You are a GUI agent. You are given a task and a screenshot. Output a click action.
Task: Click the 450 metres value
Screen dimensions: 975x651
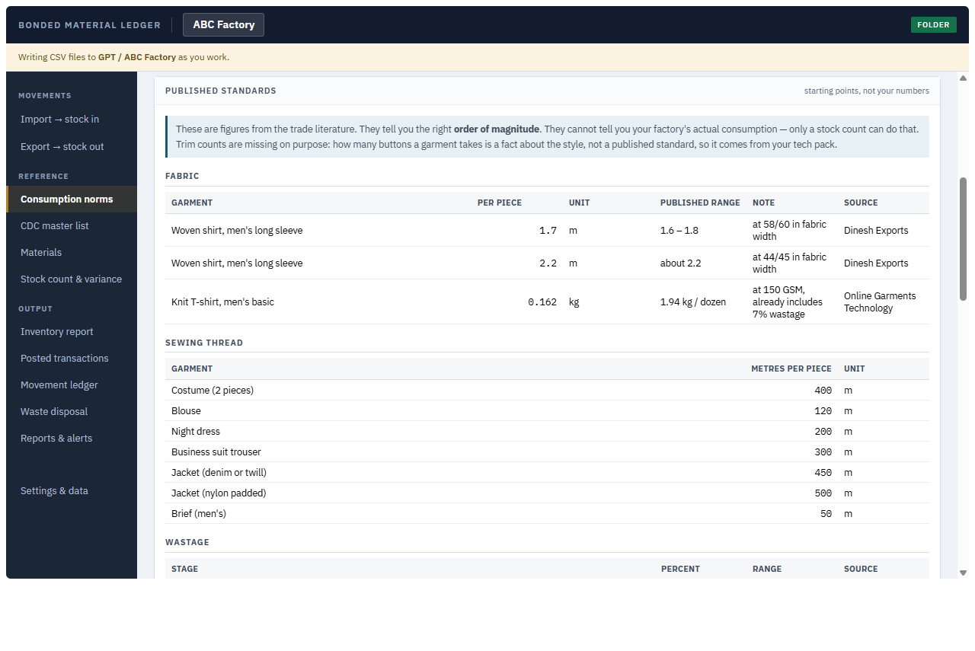point(823,473)
